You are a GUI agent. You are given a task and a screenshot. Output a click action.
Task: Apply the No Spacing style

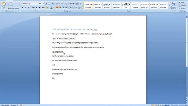pyautogui.click(x=98, y=6)
